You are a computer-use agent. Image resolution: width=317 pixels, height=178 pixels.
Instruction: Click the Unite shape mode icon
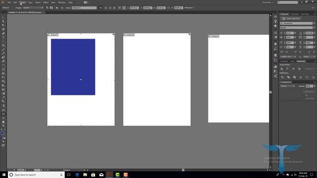pos(282,69)
